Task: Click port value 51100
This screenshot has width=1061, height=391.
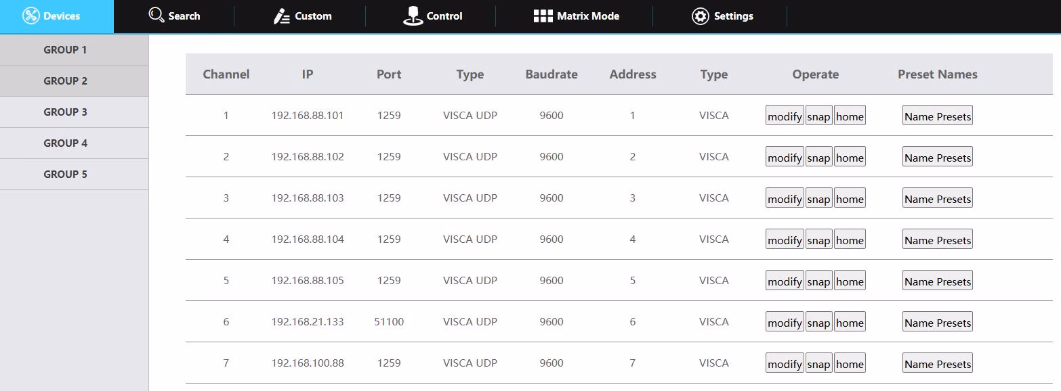Action: [x=389, y=322]
